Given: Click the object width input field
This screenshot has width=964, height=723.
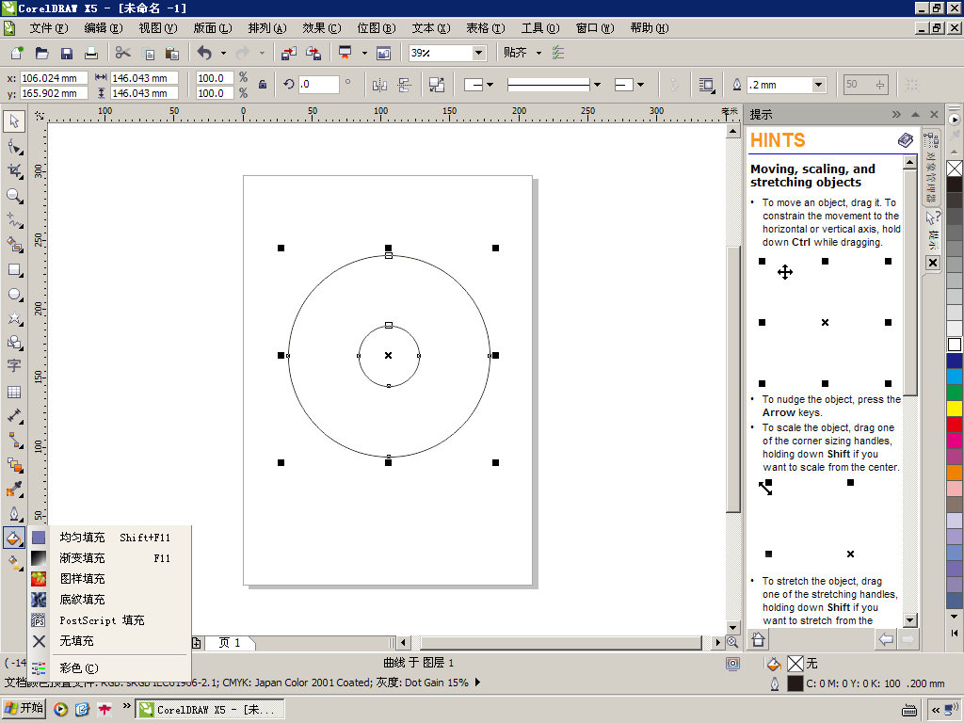Looking at the screenshot, I should coord(144,78).
